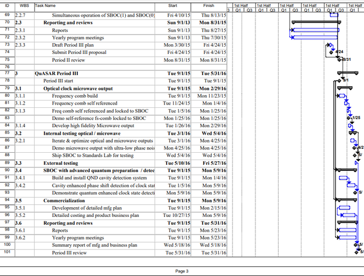Screen dimensions: 364x276
Task: Select the 'Period II review' task
Action: (68, 60)
